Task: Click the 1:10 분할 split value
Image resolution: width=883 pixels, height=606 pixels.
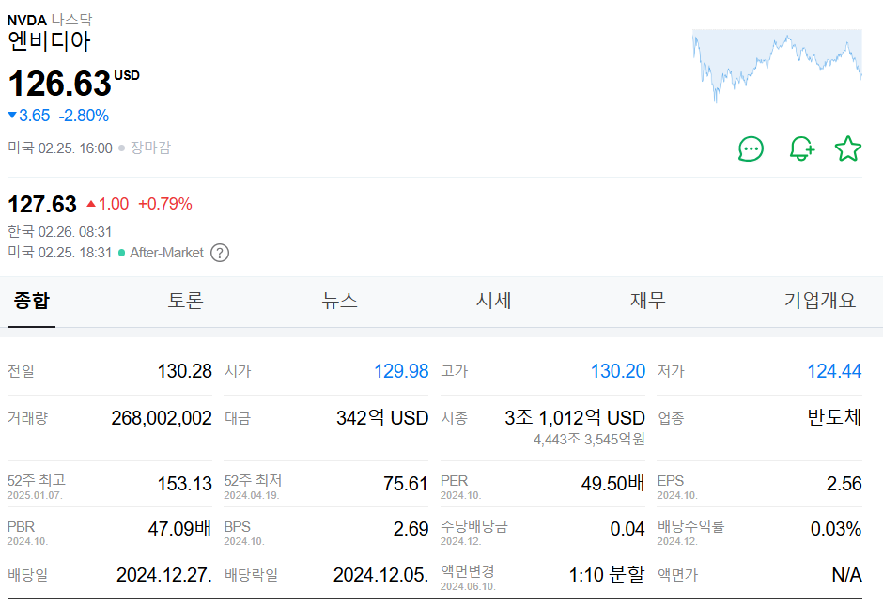Action: coord(607,574)
